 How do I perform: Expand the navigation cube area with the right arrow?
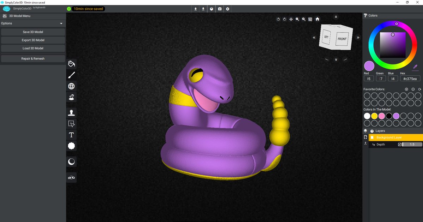[358, 37]
